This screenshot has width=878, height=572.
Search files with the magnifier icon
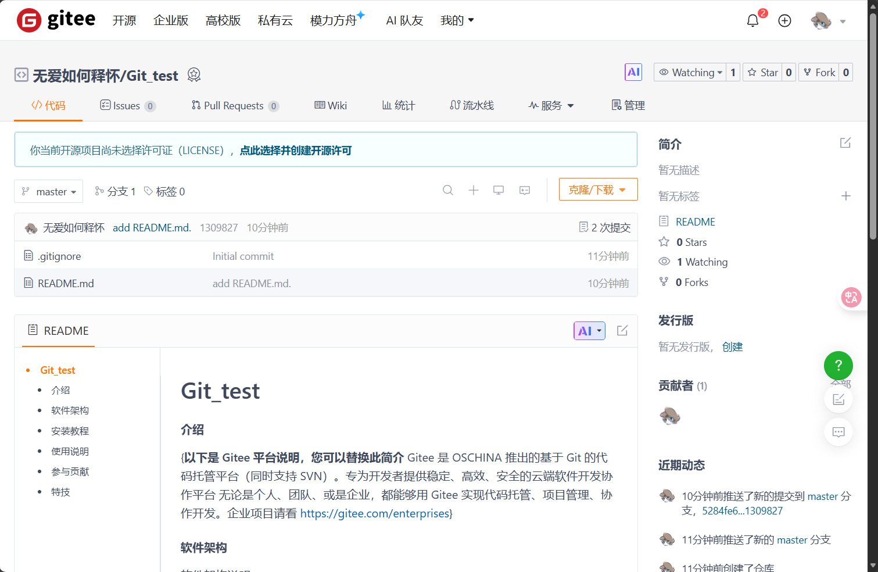coord(447,190)
